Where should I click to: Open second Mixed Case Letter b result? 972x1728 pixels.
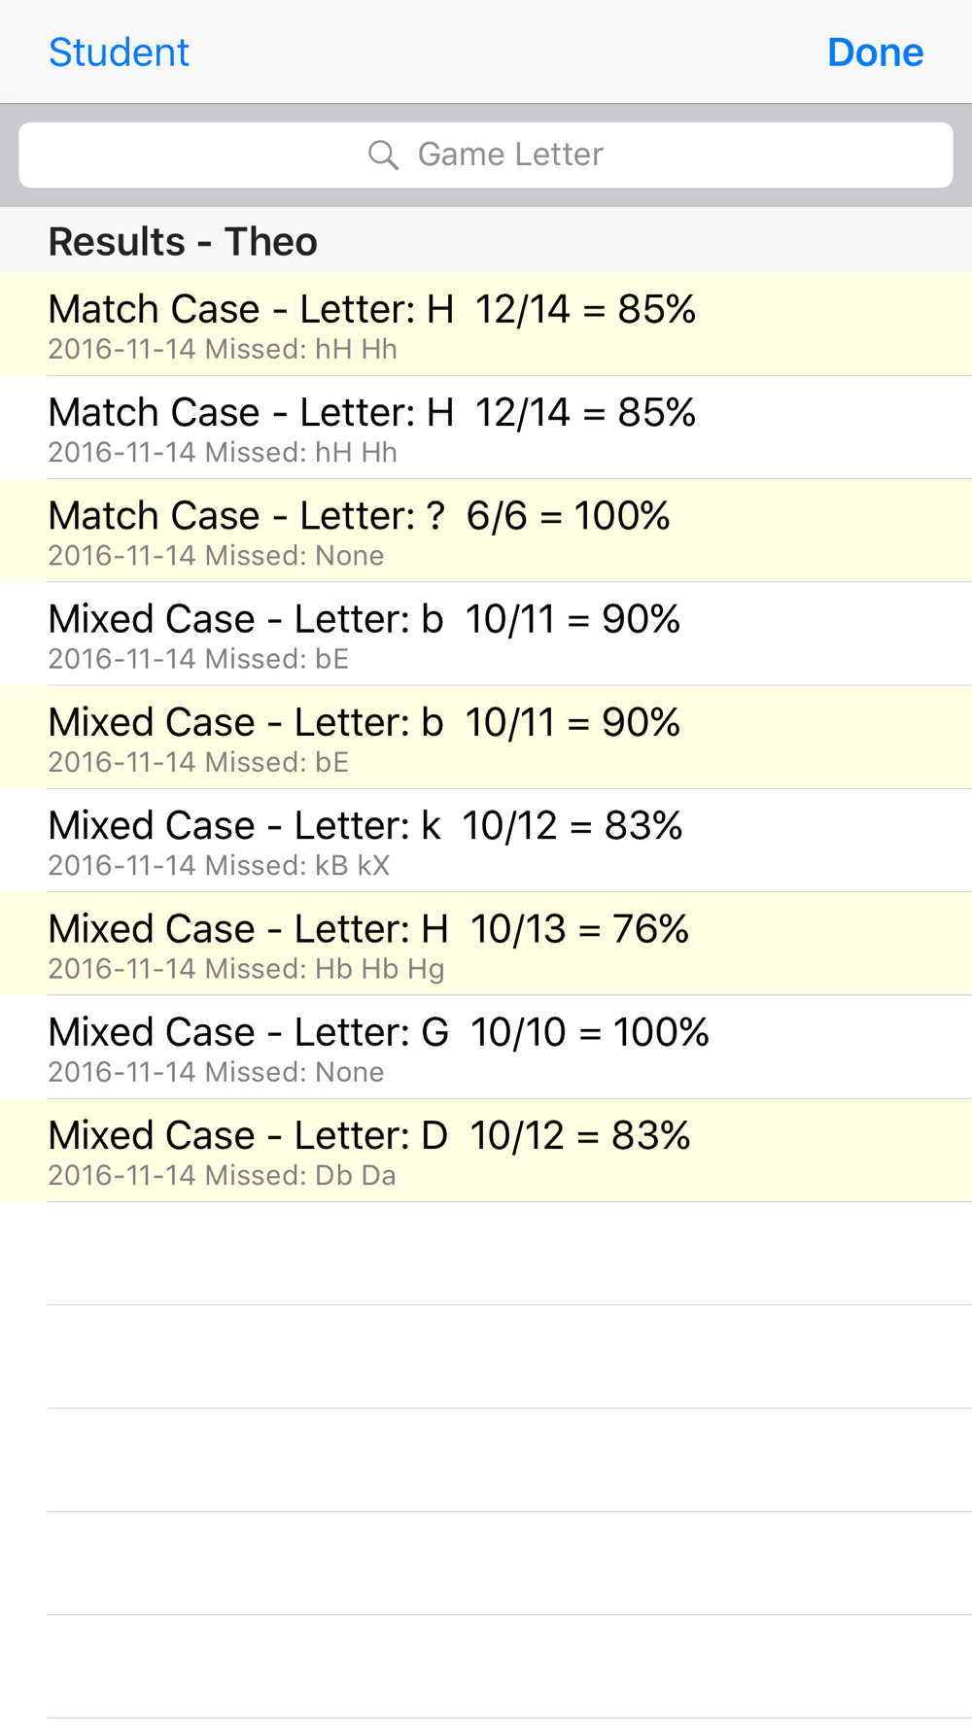[486, 738]
